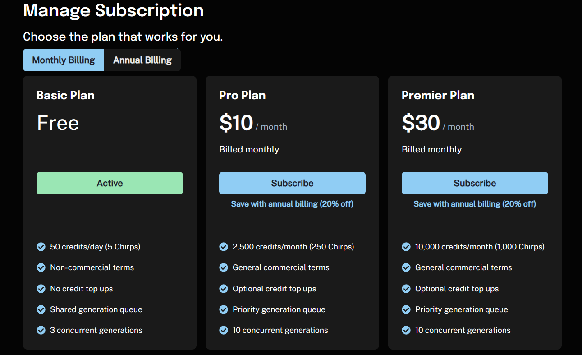582x355 pixels.
Task: Click checkmark icon beside 3 concurrent generations
Action: [41, 330]
